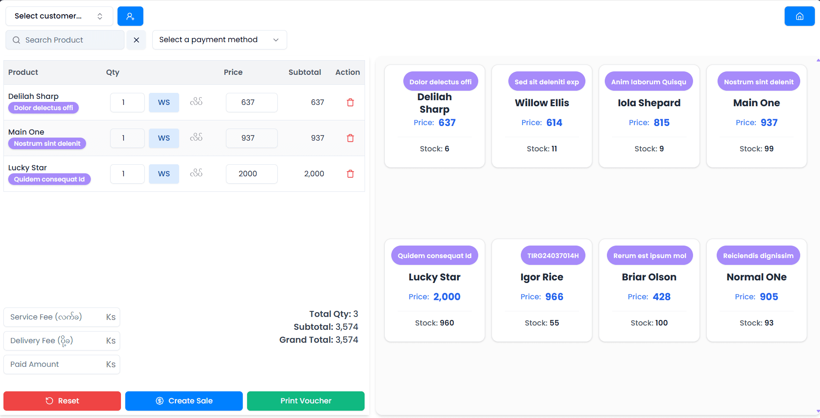This screenshot has width=820, height=418.
Task: Add Willow Ellis product card to cart
Action: [x=542, y=116]
